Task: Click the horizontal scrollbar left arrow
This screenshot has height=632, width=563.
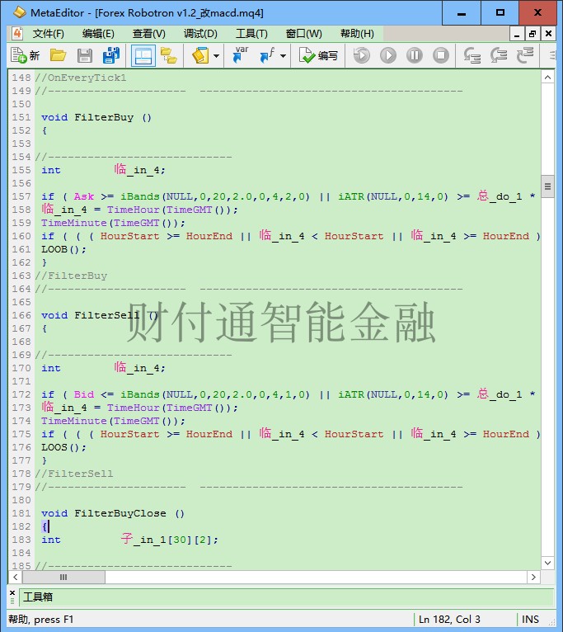Action: coord(16,578)
